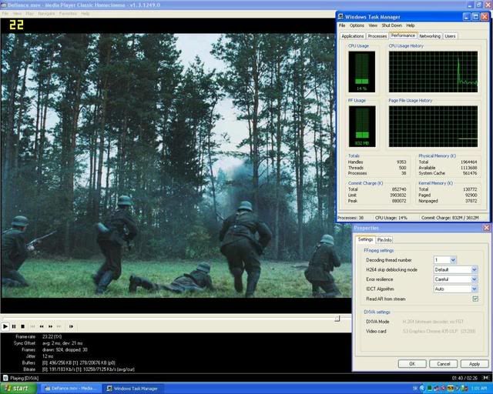Click the Sync Offset statistics line

pyautogui.click(x=62, y=343)
